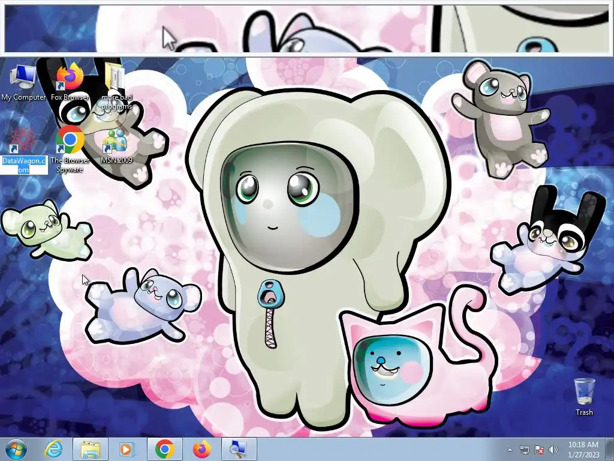This screenshot has height=461, width=614.
Task: Open the media player taskbar icon
Action: pos(127,449)
